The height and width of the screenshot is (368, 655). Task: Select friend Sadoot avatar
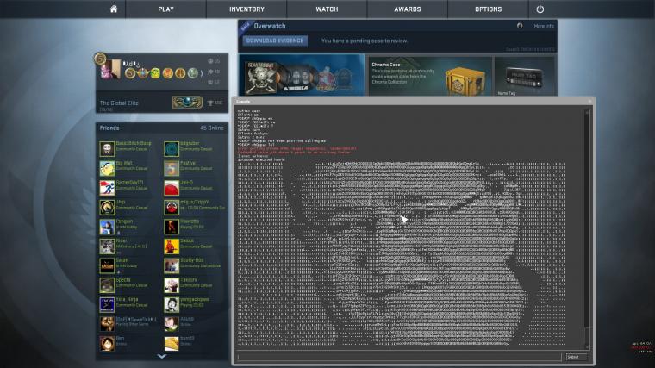pos(172,246)
